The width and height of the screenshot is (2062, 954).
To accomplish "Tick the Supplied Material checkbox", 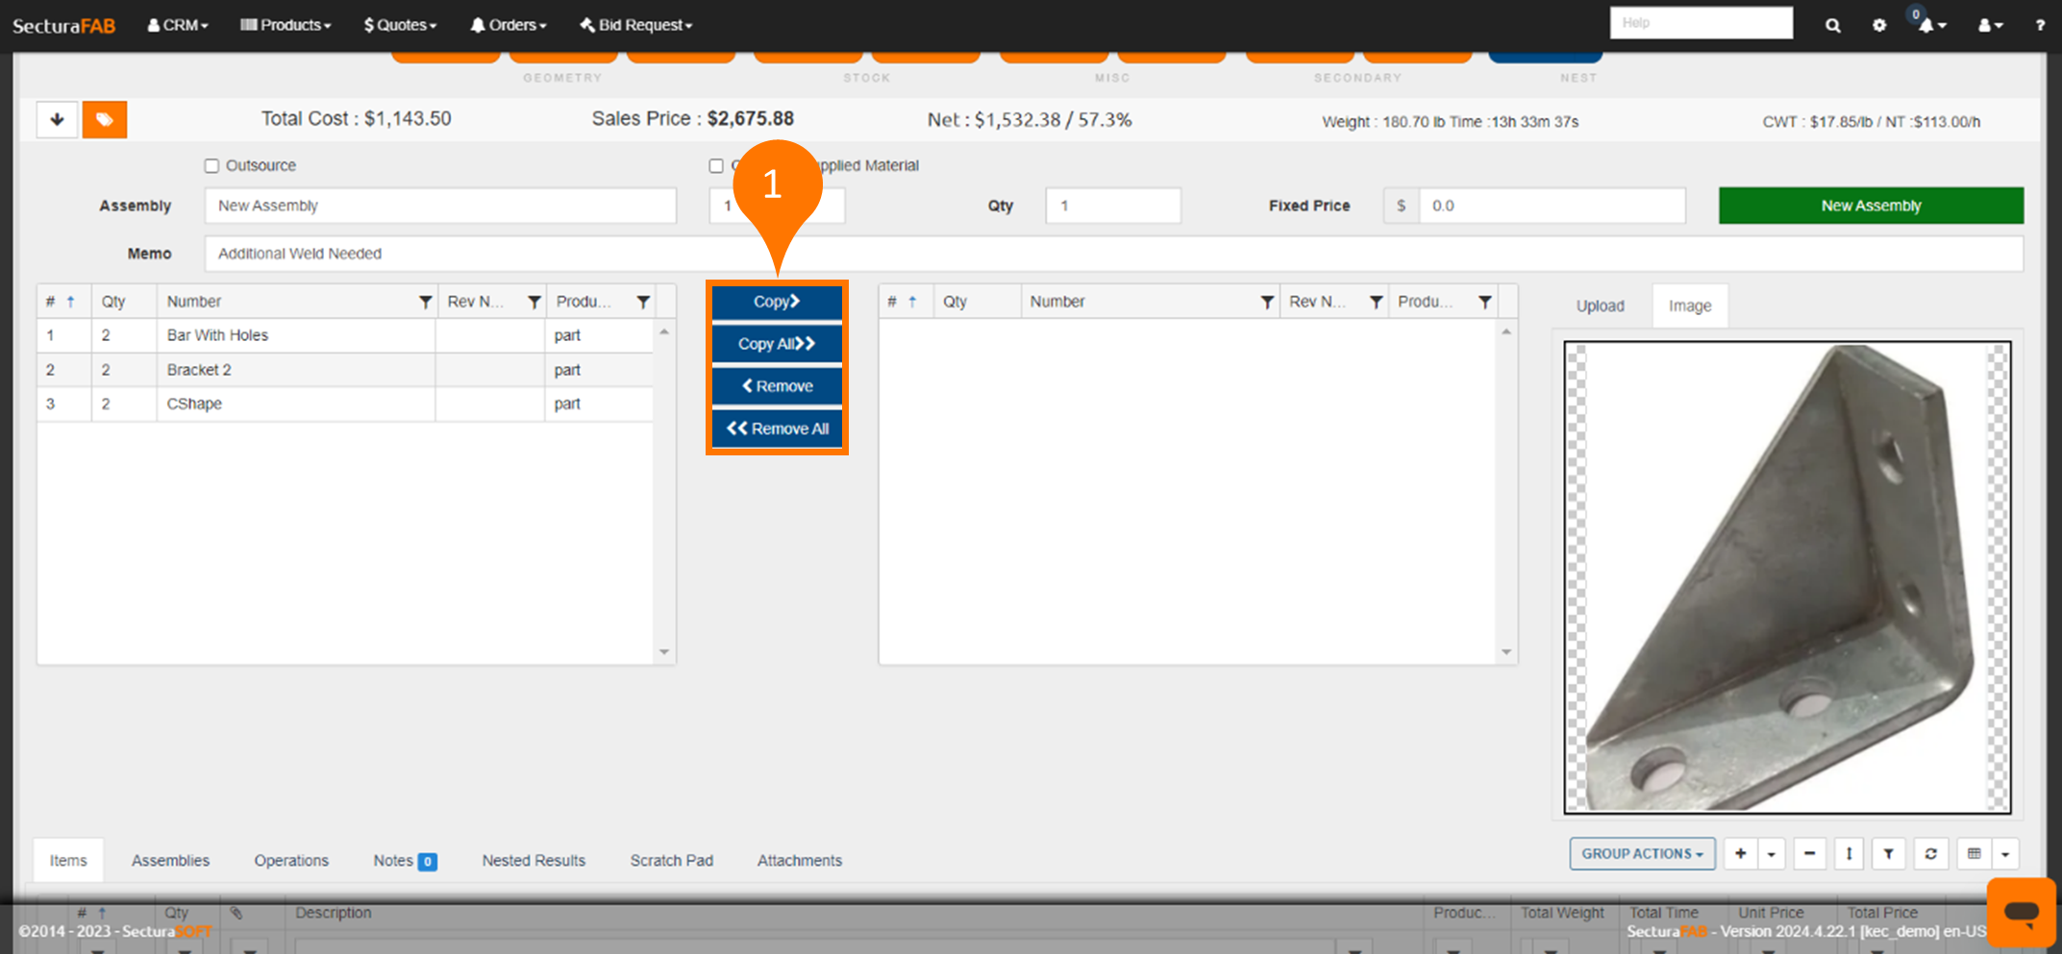I will pyautogui.click(x=716, y=166).
